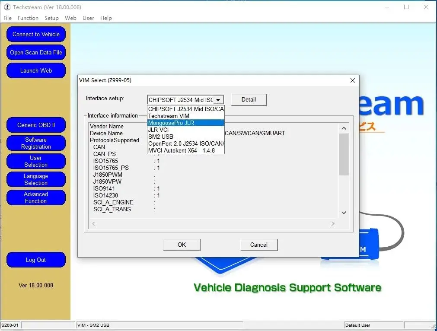
Task: Open Software Registration
Action: coord(36,143)
